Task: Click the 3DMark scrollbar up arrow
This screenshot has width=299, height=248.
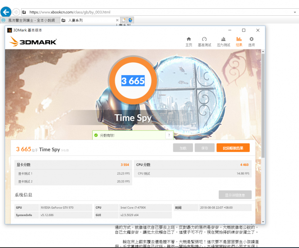Action: tap(263, 52)
